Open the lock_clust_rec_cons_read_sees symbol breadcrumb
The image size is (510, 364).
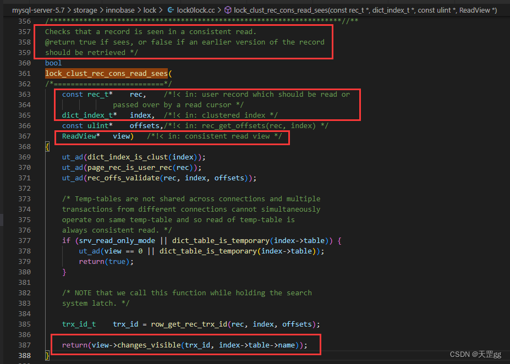[365, 10]
